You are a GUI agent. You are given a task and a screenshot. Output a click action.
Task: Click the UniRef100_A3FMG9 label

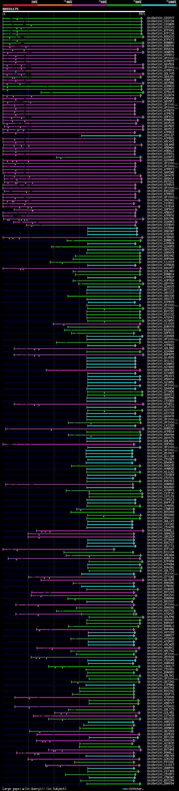[x=160, y=280]
